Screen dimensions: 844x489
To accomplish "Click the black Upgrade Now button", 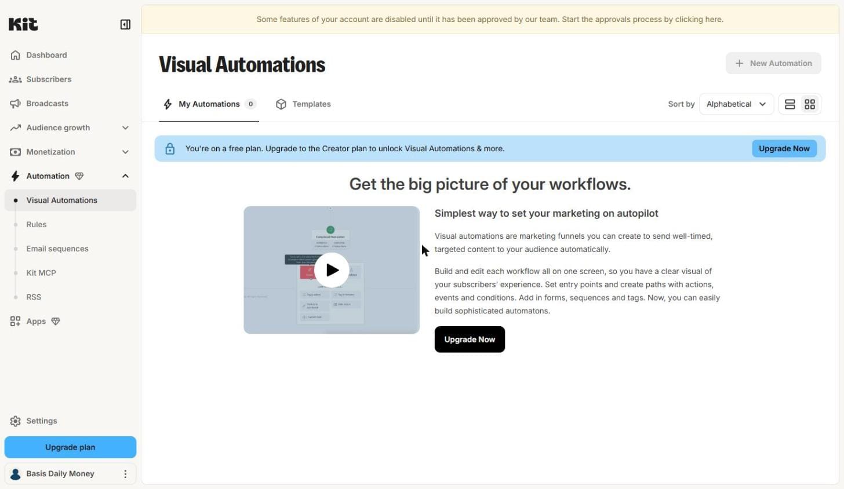I will 470,340.
